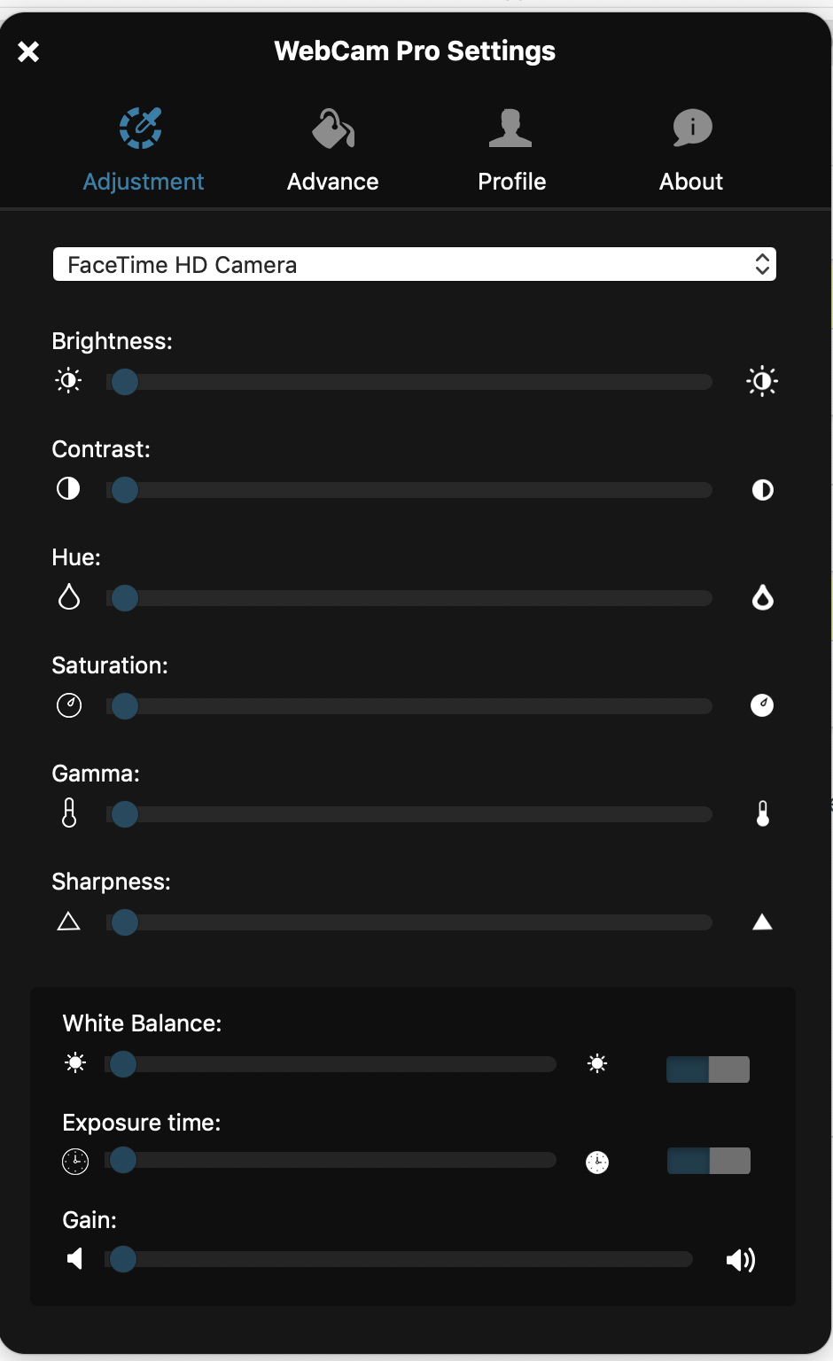Viewport: 833px width, 1361px height.
Task: Click the low contrast half-circle icon
Action: point(68,489)
